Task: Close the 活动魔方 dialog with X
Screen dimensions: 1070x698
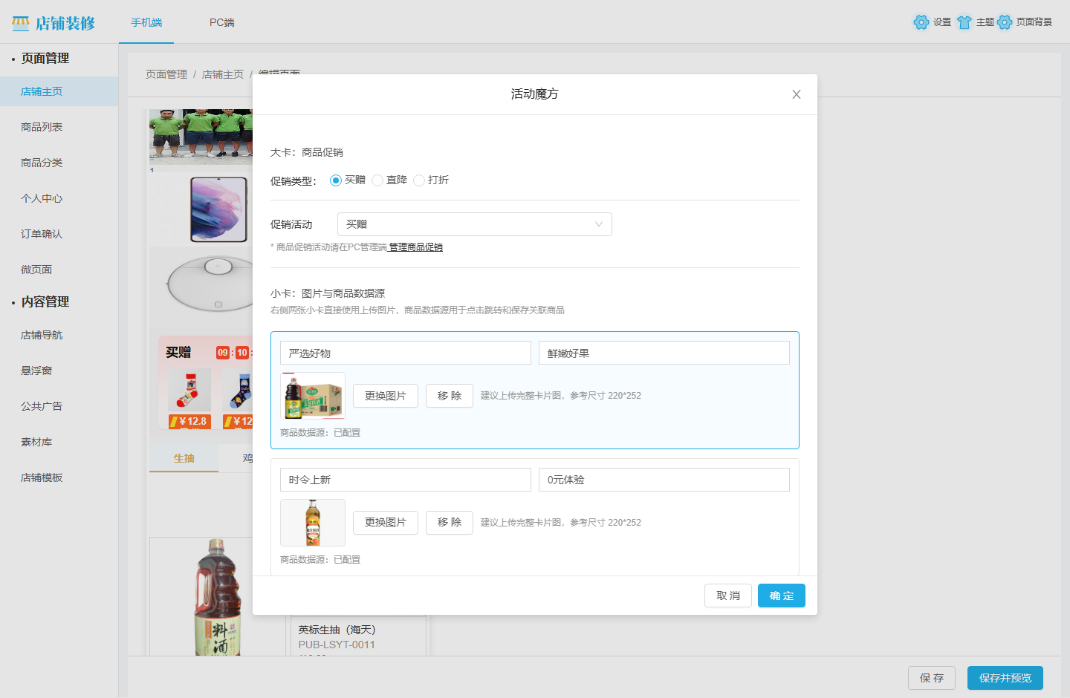Action: pyautogui.click(x=797, y=94)
